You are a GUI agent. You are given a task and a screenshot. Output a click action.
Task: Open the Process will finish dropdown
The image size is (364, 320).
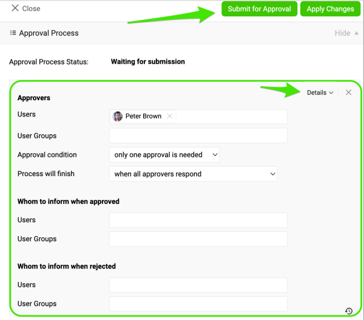193,174
